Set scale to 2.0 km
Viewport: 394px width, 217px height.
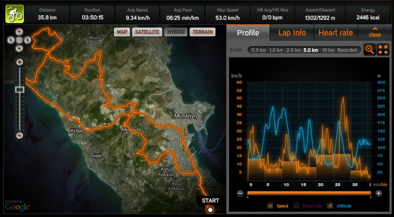point(294,50)
